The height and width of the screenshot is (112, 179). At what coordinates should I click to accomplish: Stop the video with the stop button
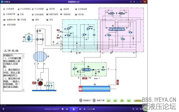pos(63,109)
